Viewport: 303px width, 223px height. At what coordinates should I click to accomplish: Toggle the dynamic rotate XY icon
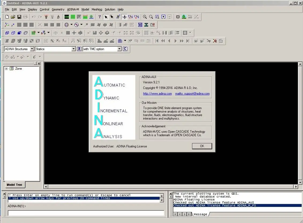130,17
